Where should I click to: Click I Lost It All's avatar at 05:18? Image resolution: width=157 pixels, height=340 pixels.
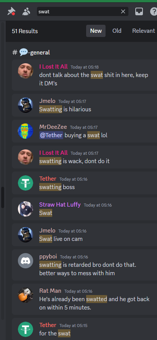pyautogui.click(x=26, y=71)
